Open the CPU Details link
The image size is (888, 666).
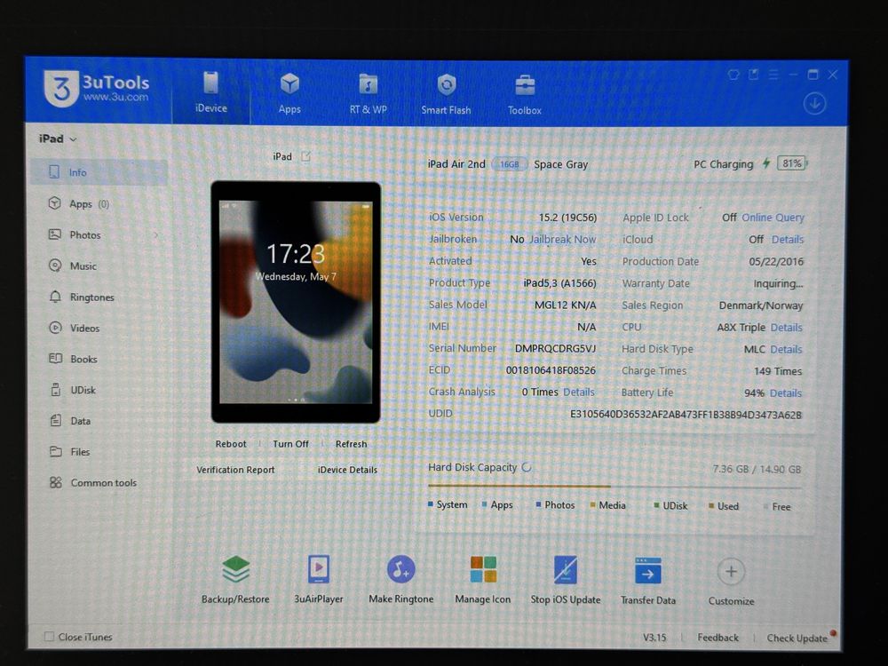pos(786,328)
